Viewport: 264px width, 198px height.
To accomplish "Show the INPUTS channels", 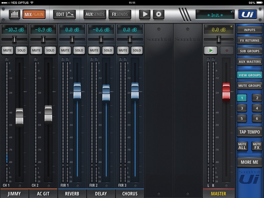I will [x=250, y=30].
